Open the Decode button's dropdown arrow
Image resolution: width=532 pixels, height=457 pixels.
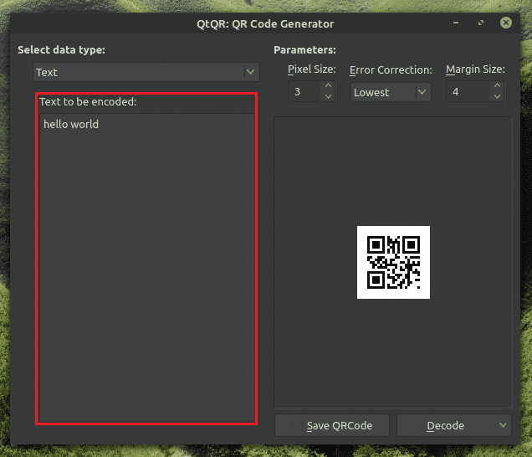(502, 425)
